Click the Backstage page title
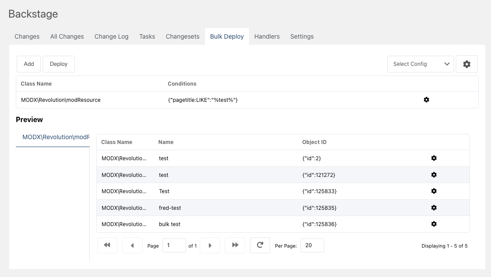The image size is (491, 277). (x=33, y=14)
